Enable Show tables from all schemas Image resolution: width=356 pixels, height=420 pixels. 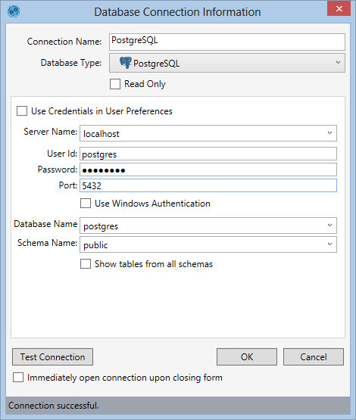pos(86,264)
